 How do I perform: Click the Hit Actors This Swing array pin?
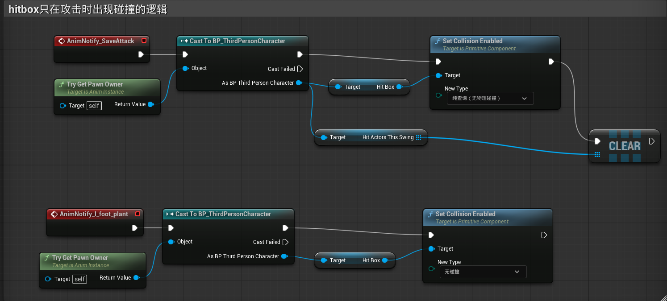click(418, 137)
